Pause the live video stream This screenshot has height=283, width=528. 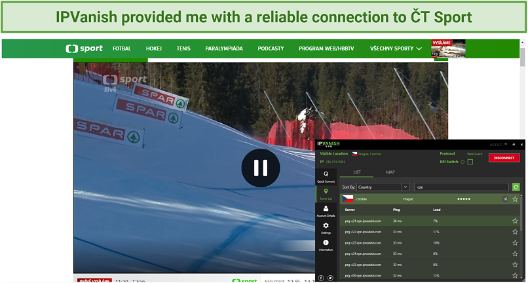(261, 168)
